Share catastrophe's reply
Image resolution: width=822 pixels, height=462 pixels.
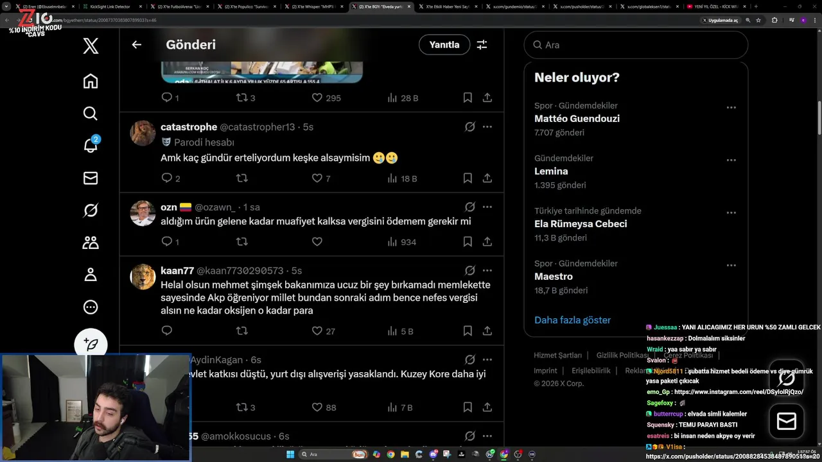click(487, 178)
